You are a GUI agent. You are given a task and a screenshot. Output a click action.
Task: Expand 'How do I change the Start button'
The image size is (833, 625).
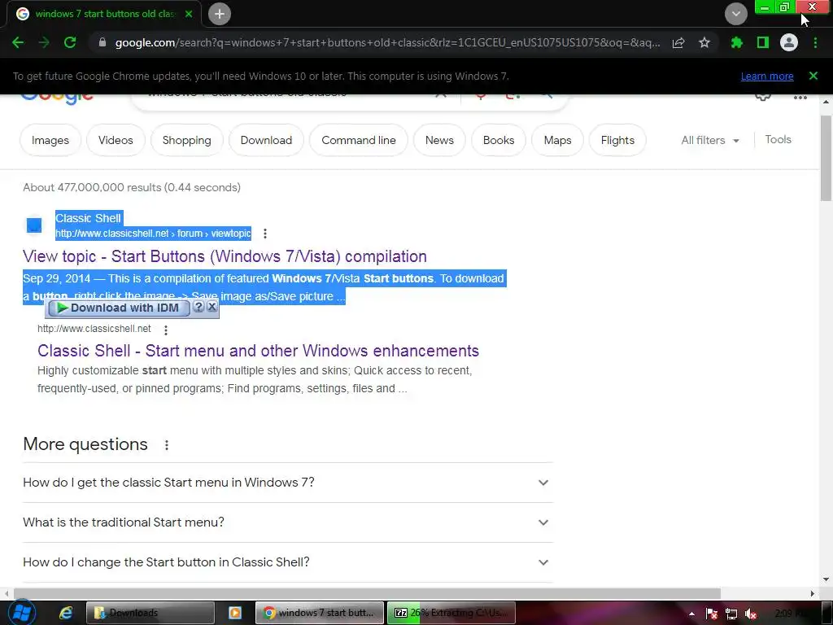click(288, 562)
